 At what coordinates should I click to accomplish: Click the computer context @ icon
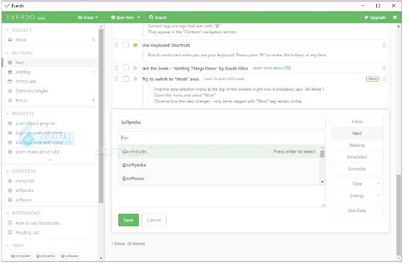[10, 181]
